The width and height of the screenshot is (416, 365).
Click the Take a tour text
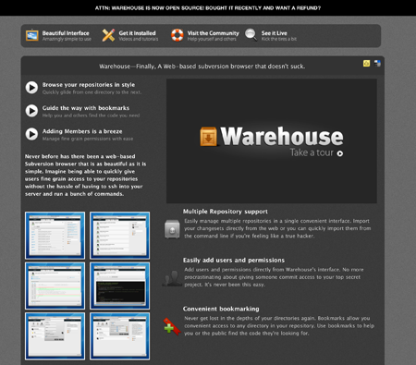click(x=312, y=152)
